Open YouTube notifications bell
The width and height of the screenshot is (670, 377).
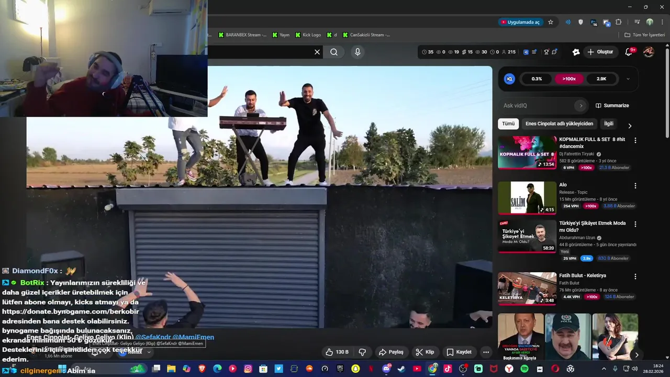coord(630,52)
